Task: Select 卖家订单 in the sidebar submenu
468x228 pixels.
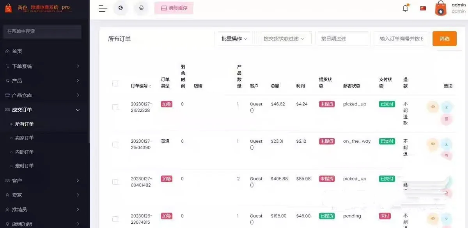Action: [x=24, y=138]
